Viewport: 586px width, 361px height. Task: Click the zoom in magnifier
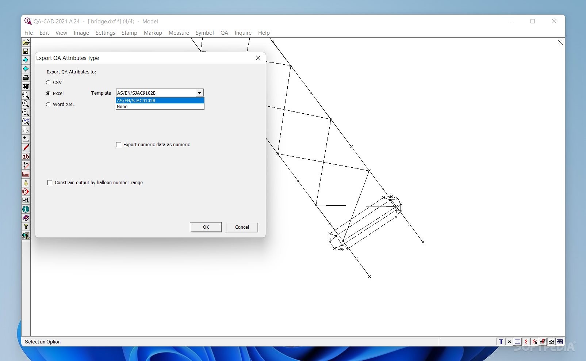click(26, 104)
